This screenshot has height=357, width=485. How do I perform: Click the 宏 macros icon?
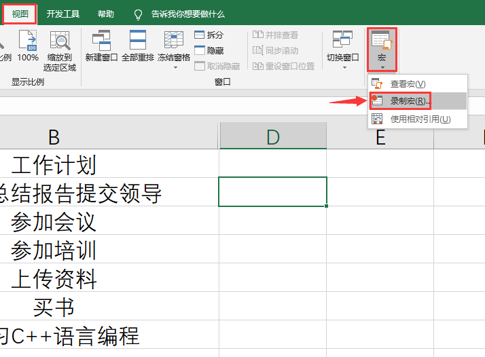tap(382, 40)
